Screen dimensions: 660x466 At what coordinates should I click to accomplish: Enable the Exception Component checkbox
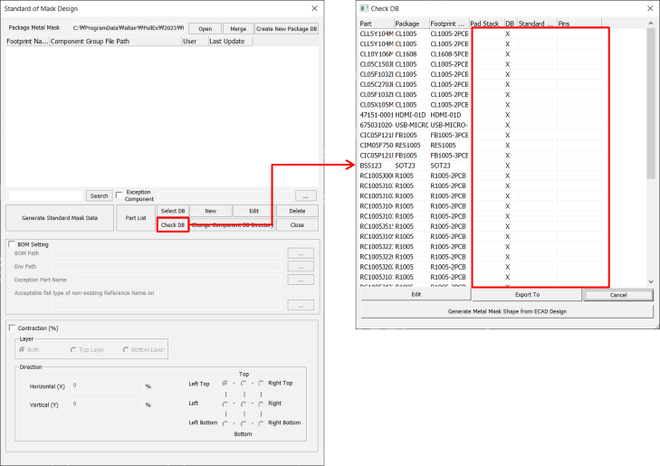(x=120, y=195)
